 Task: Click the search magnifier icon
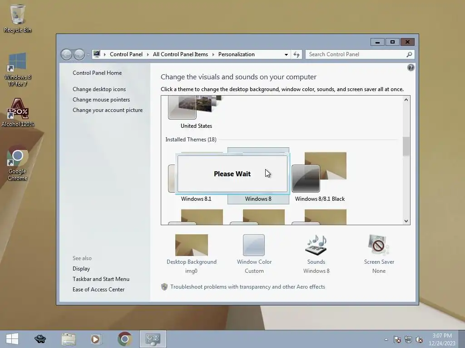tap(409, 54)
